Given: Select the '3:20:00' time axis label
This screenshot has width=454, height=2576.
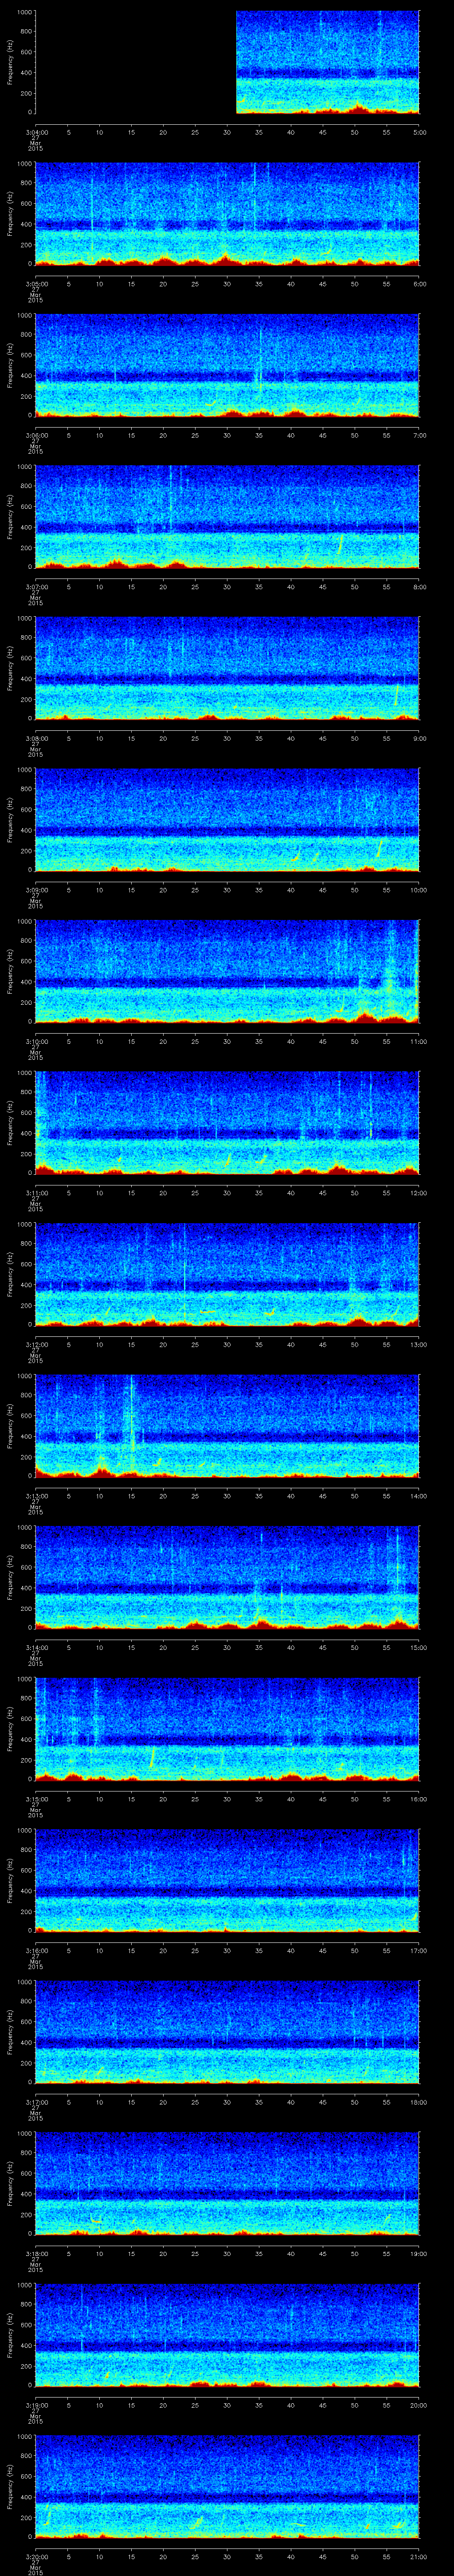Looking at the screenshot, I should (36, 2557).
